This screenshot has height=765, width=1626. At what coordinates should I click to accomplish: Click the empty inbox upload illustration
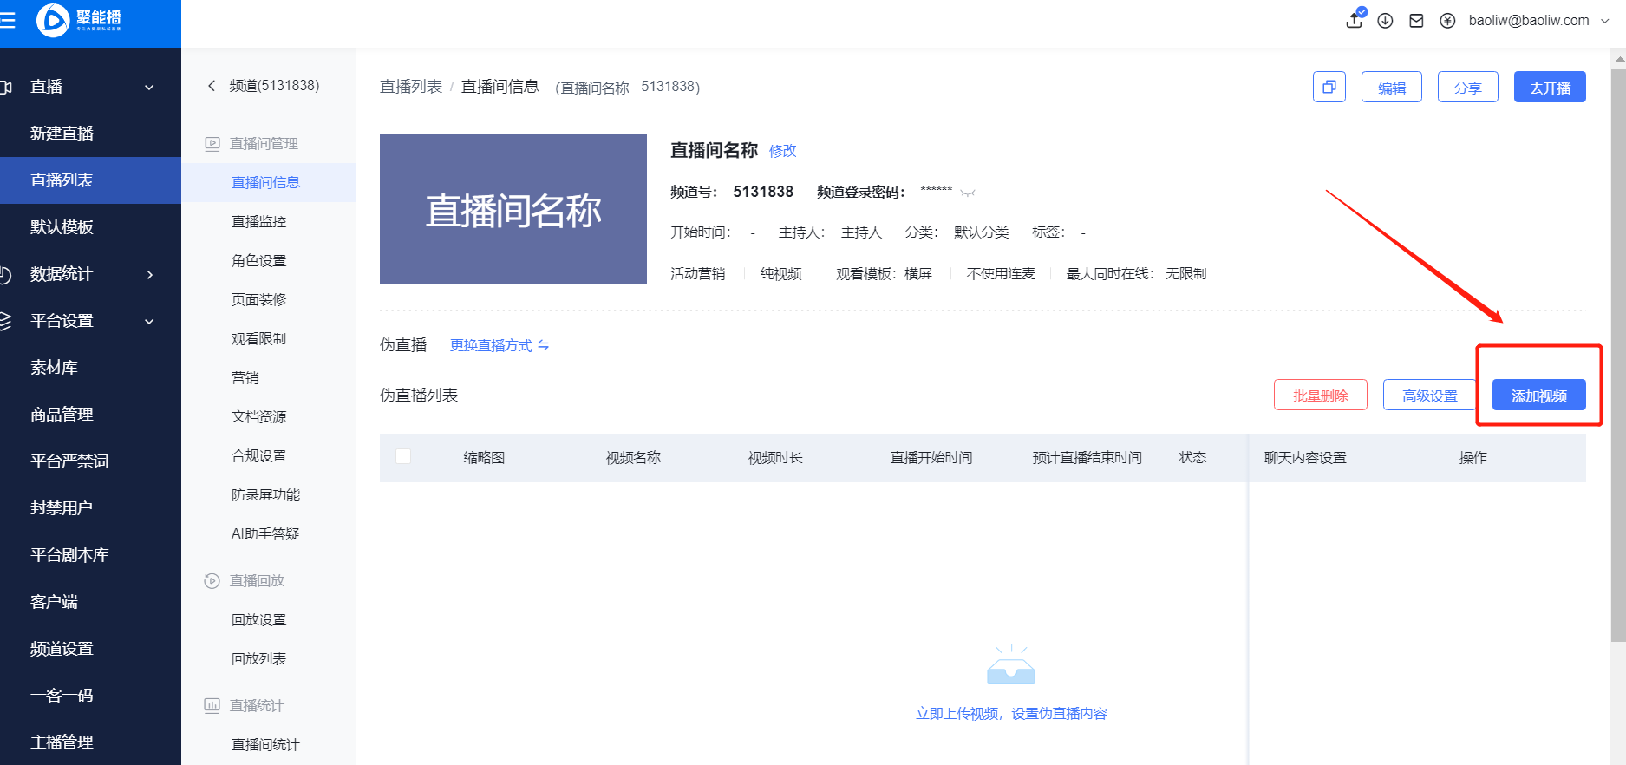pyautogui.click(x=1011, y=665)
